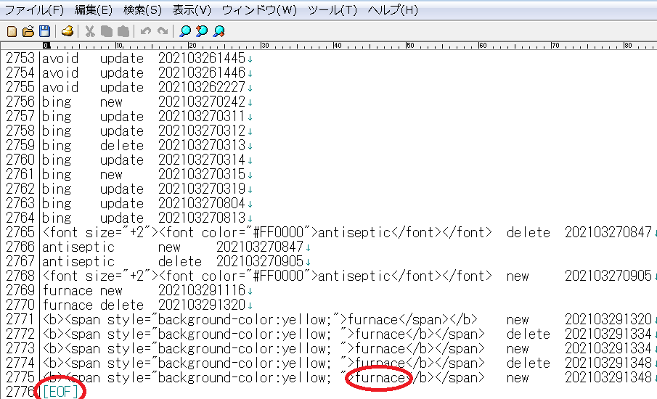This screenshot has width=657, height=399.
Task: Click 'bing' on line 2757
Action: (57, 116)
